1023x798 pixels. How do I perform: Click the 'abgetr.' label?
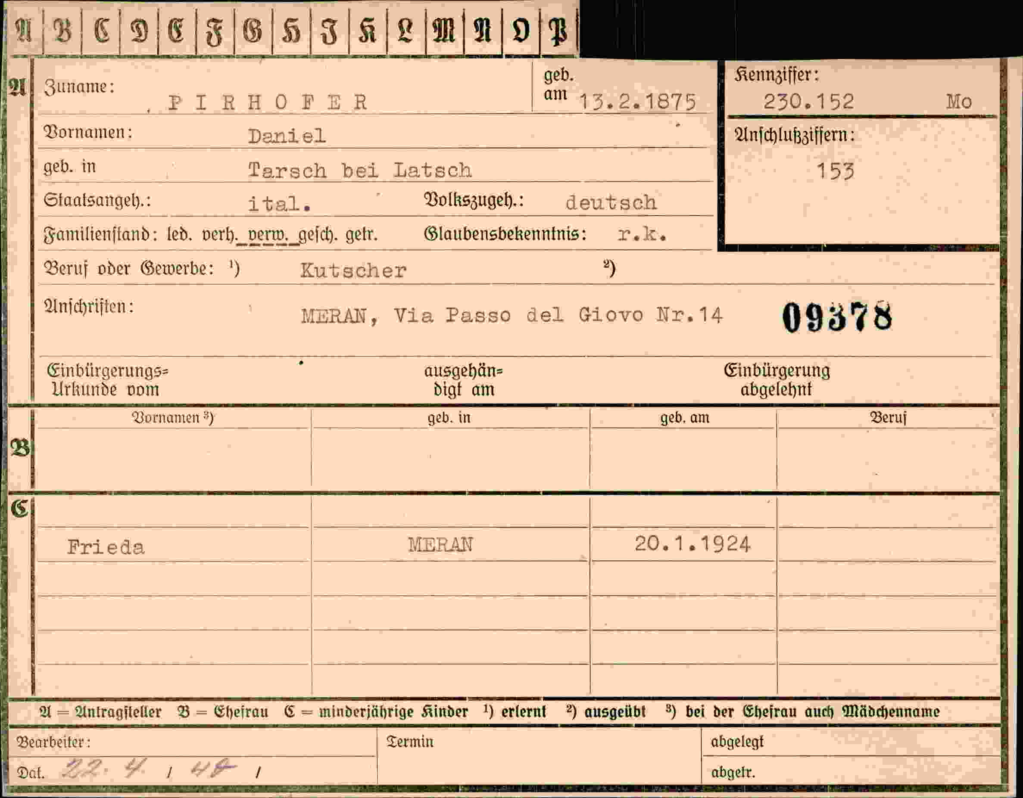point(733,773)
